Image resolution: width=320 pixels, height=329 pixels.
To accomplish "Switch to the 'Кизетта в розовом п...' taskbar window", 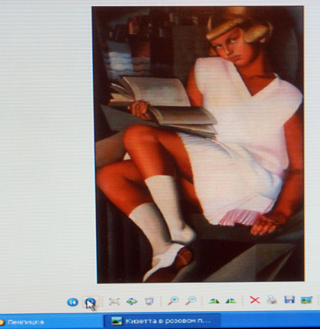I will click(x=162, y=321).
